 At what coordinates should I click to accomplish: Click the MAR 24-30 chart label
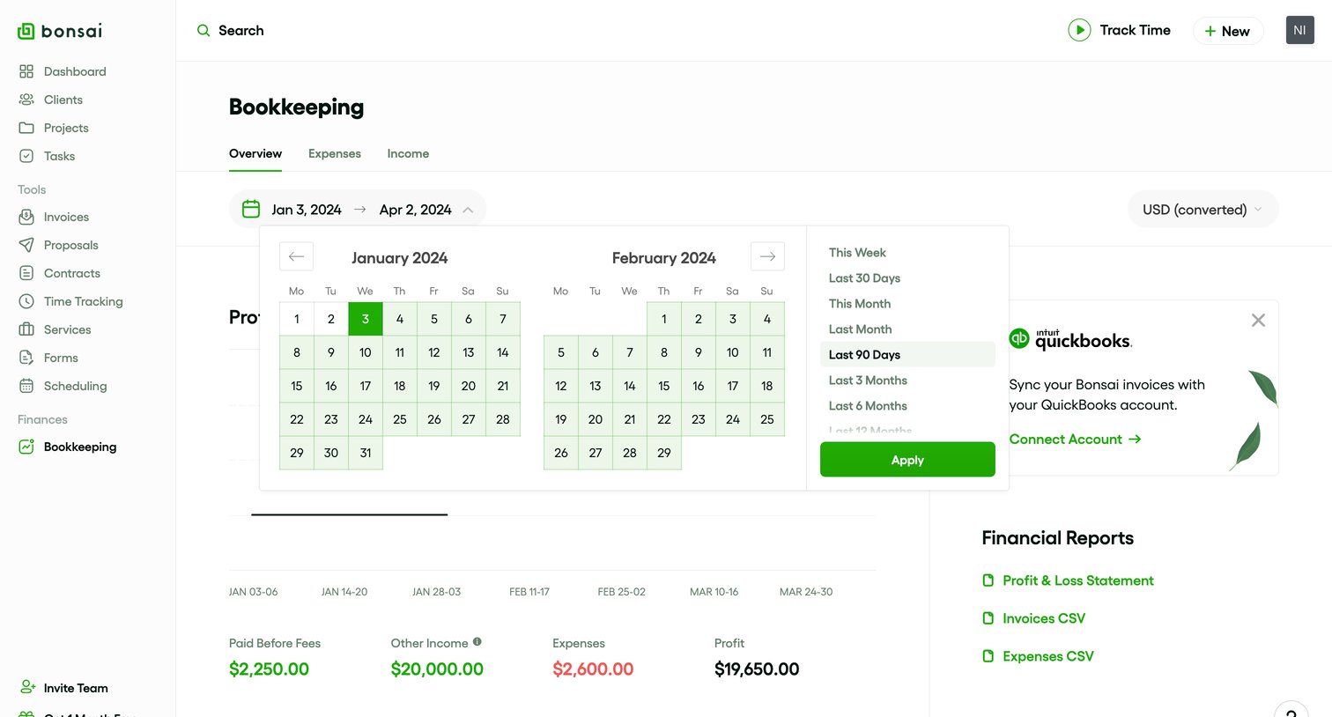tap(806, 592)
